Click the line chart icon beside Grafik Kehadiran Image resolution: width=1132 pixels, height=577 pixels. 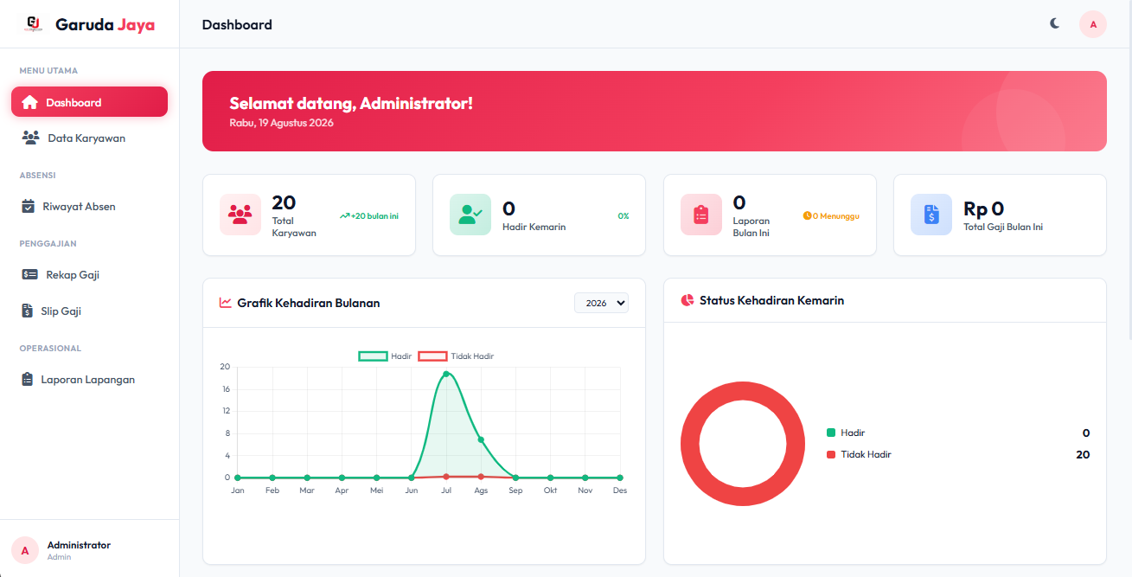226,303
